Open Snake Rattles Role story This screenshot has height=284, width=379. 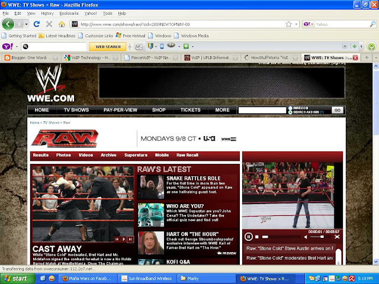194,178
